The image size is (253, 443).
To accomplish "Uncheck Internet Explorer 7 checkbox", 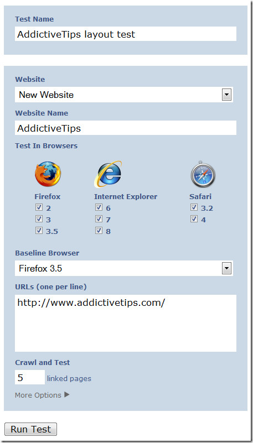I will 99,219.
